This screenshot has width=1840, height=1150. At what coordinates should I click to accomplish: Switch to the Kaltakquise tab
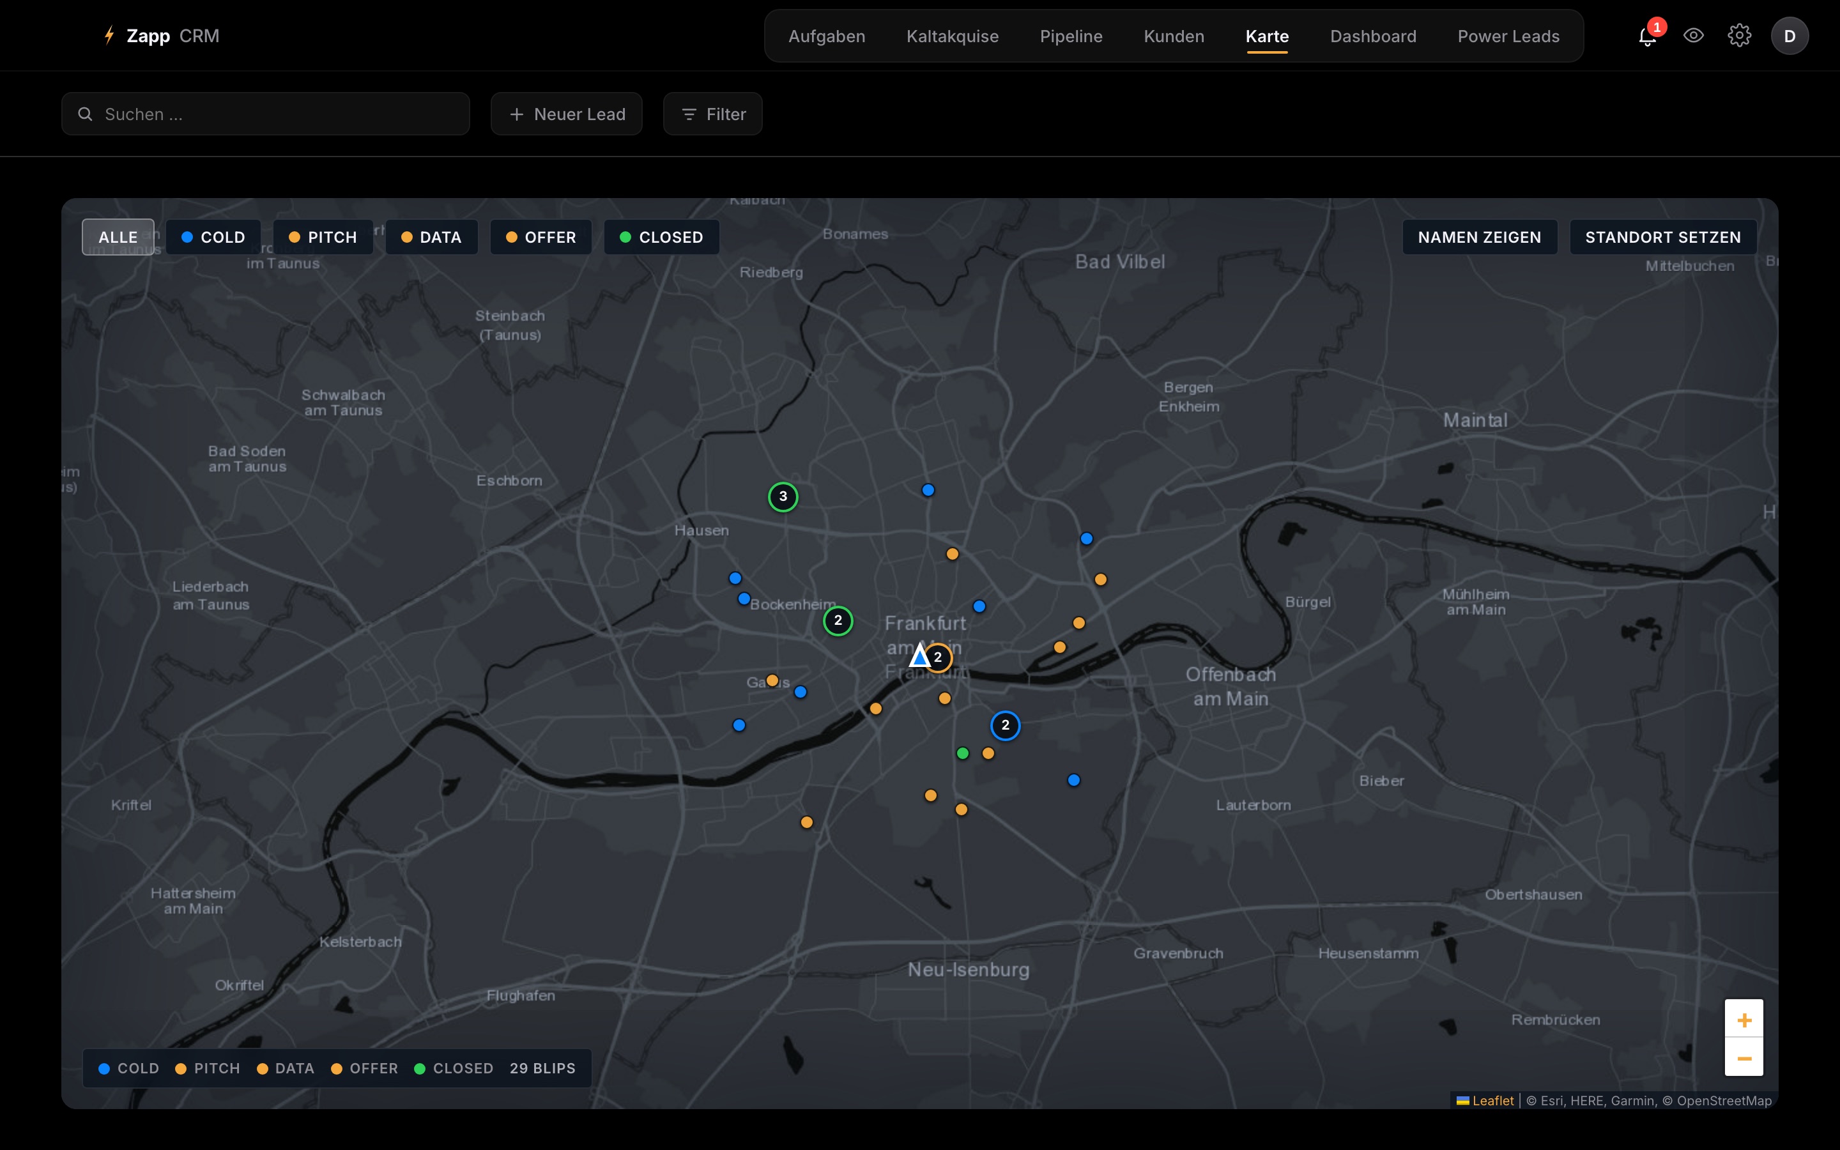[x=952, y=36]
